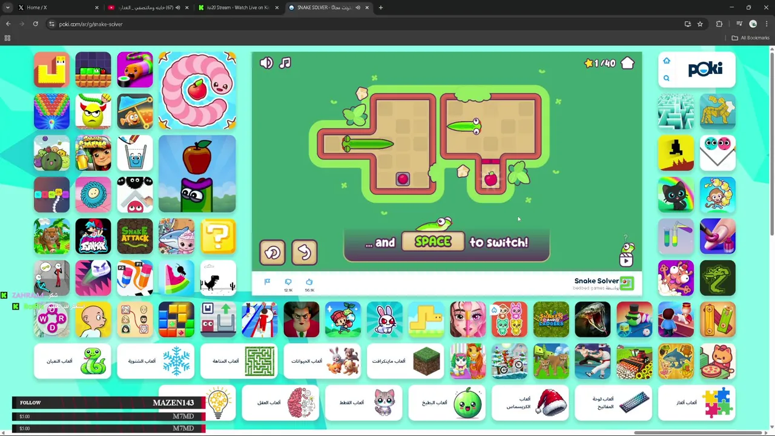Open the colorful block puzzle thumbnail
Viewport: 775px width, 436px height.
pyautogui.click(x=176, y=319)
